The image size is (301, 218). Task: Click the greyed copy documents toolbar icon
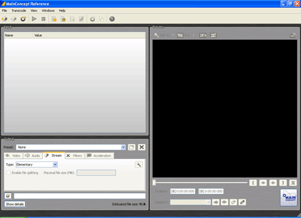pos(102,19)
